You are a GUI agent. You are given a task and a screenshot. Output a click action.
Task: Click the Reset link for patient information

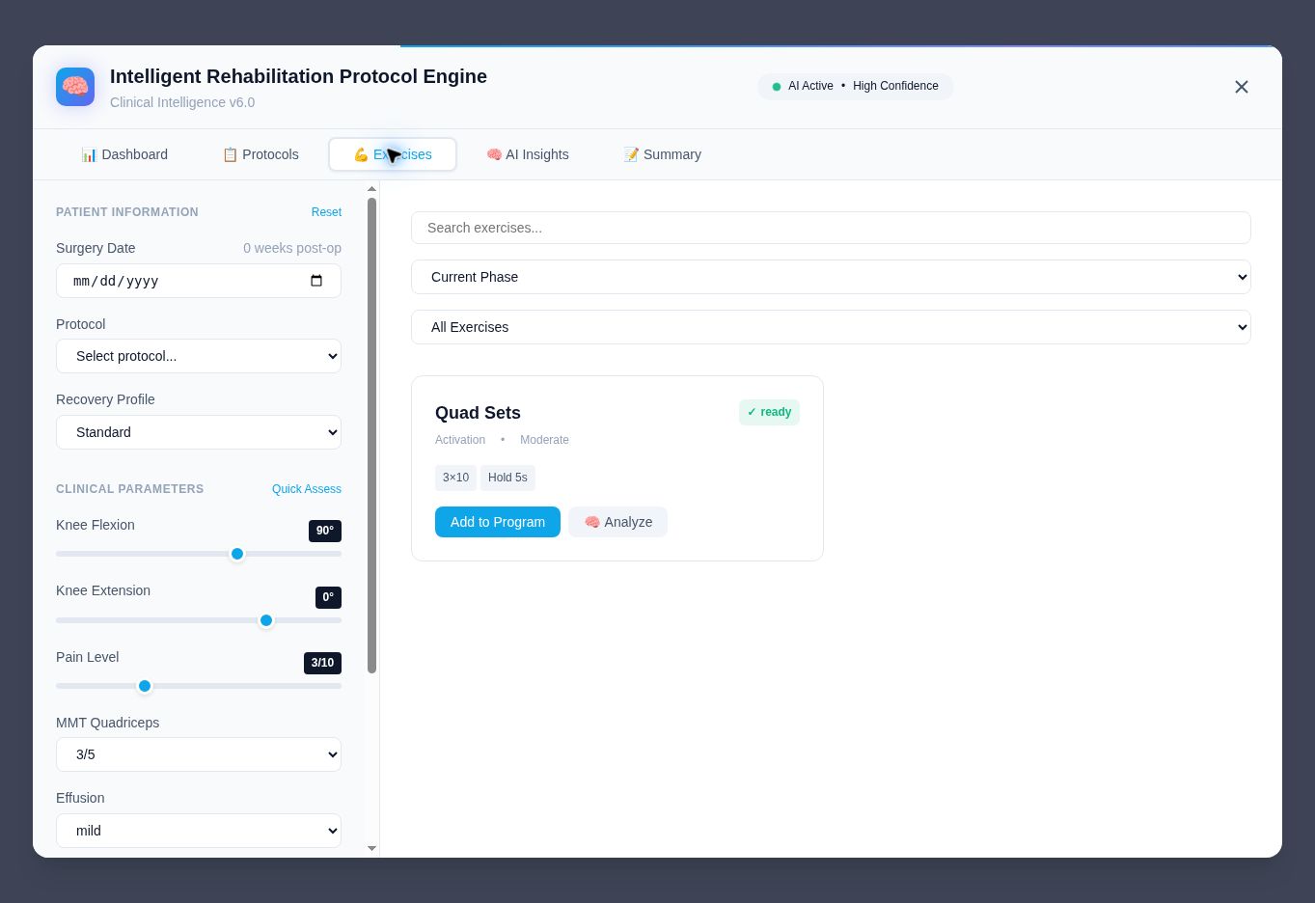click(326, 212)
